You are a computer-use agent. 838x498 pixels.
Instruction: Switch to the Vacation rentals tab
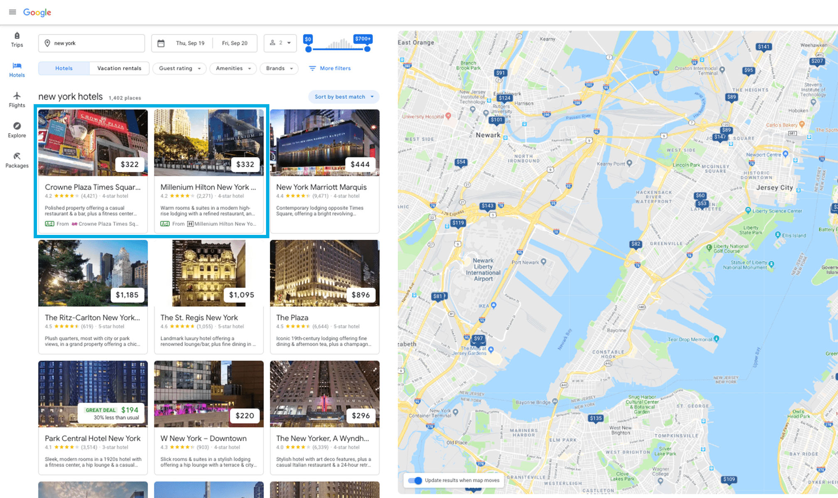point(119,68)
